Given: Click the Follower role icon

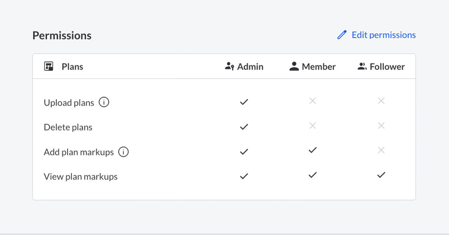Looking at the screenshot, I should [x=362, y=67].
